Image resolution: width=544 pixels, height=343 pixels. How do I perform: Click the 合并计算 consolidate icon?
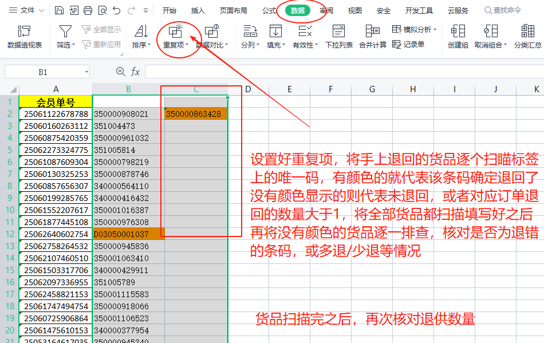click(373, 31)
